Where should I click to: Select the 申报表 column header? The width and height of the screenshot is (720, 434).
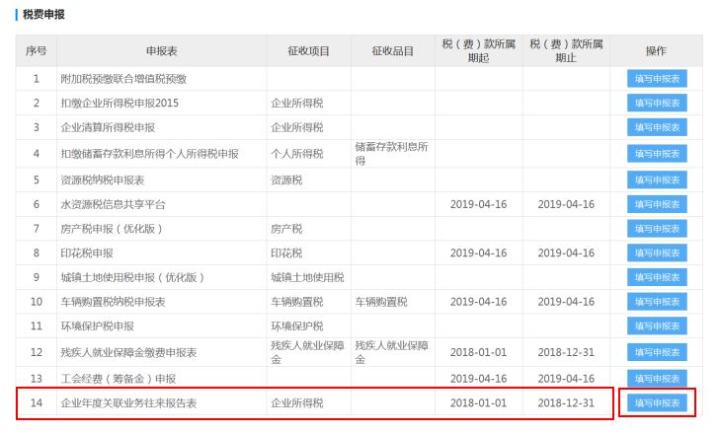coord(162,51)
